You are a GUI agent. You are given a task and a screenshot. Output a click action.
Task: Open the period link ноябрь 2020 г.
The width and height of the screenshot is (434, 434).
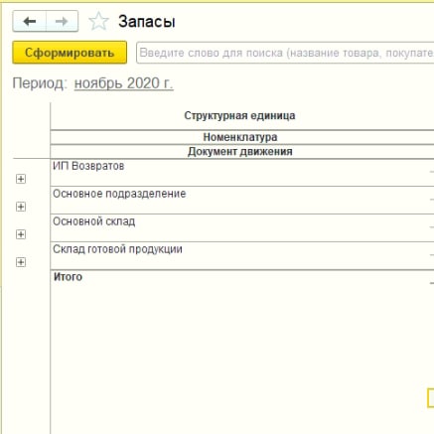click(x=124, y=83)
